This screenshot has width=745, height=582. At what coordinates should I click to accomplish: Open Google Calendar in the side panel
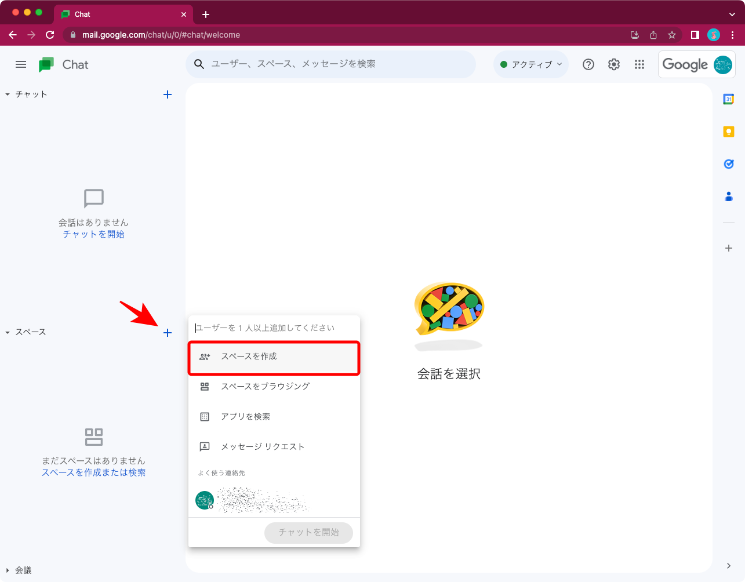point(728,99)
